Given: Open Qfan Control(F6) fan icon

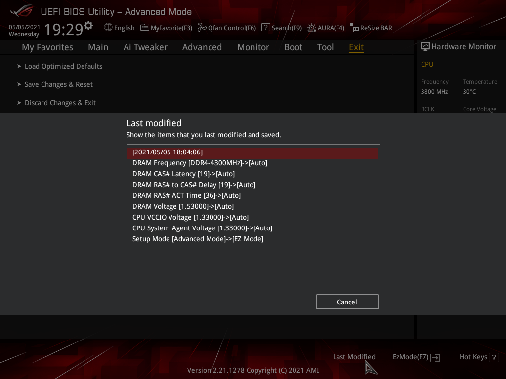Looking at the screenshot, I should coord(202,28).
